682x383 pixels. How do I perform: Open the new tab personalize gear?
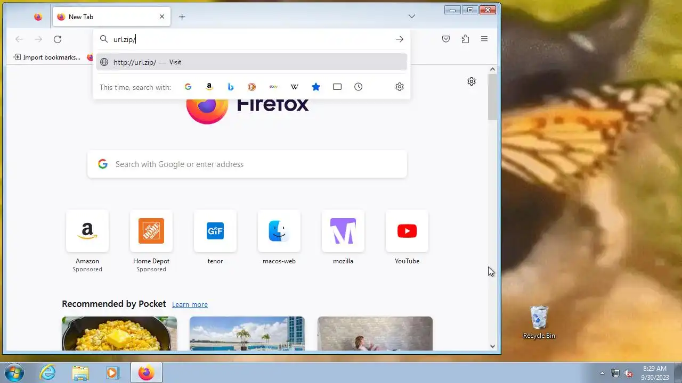click(x=472, y=81)
